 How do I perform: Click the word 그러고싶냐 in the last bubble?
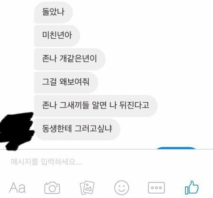click(93, 129)
